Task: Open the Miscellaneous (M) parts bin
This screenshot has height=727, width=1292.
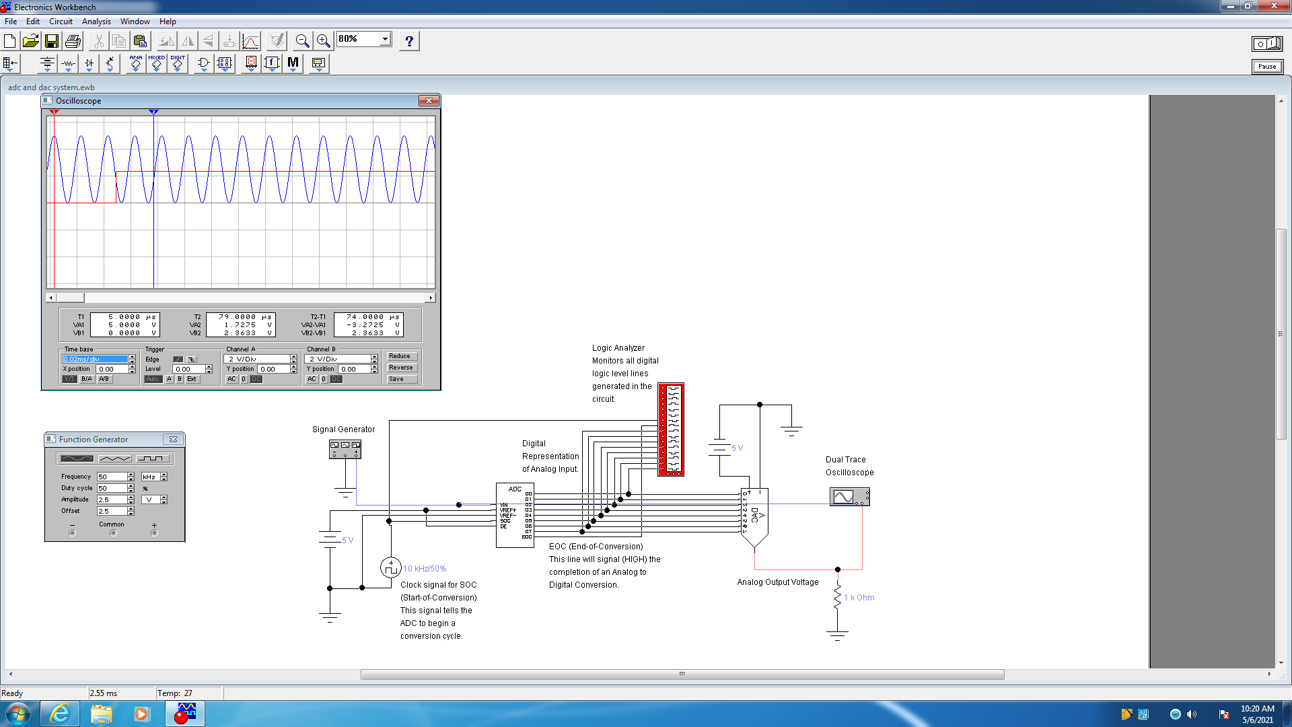Action: point(293,64)
